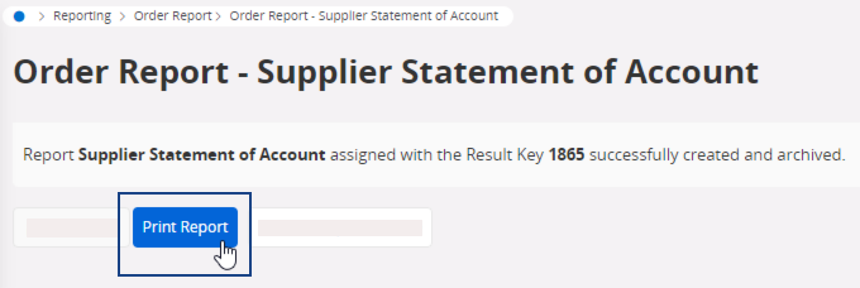This screenshot has height=288, width=860.
Task: Click the first word 'Report' in the message
Action: [49, 155]
